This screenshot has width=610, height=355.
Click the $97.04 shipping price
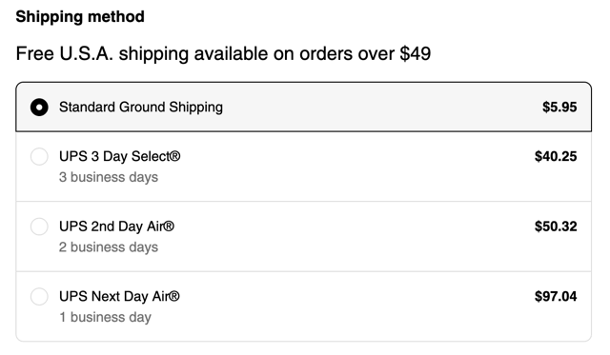pyautogui.click(x=556, y=296)
